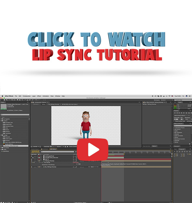Select the Clone Stamp tool

pos(28,100)
